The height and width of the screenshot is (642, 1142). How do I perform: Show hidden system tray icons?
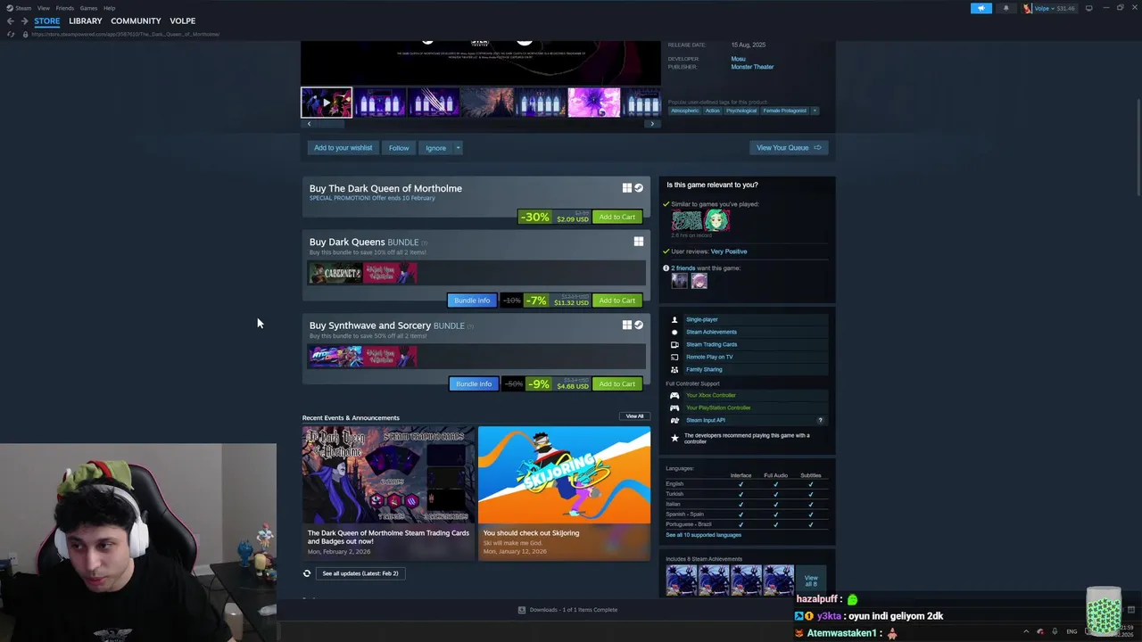1026,631
